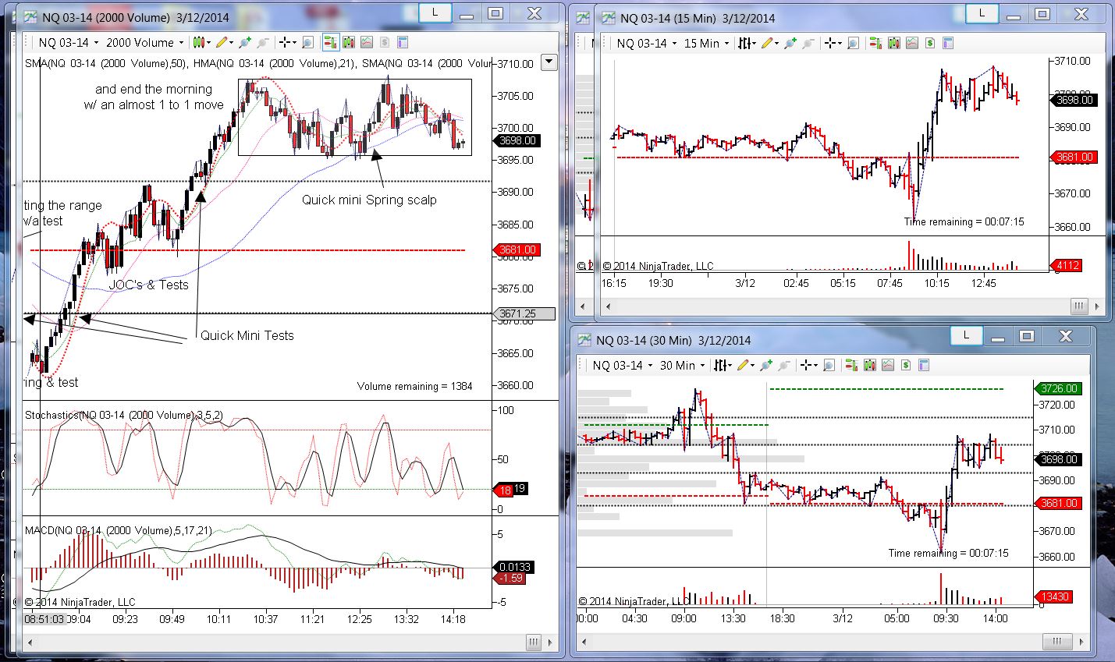Open drawing tools dropdown arrow in 2000 Volume window

tap(233, 43)
